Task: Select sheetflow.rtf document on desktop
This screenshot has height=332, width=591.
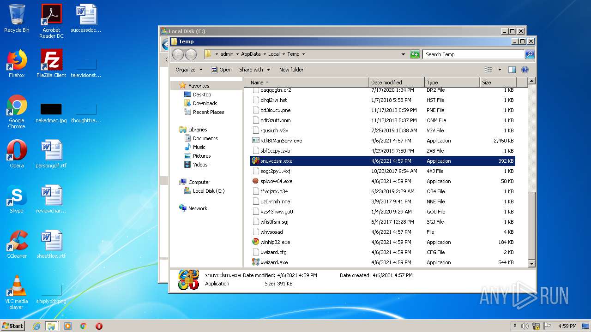Action: point(51,244)
